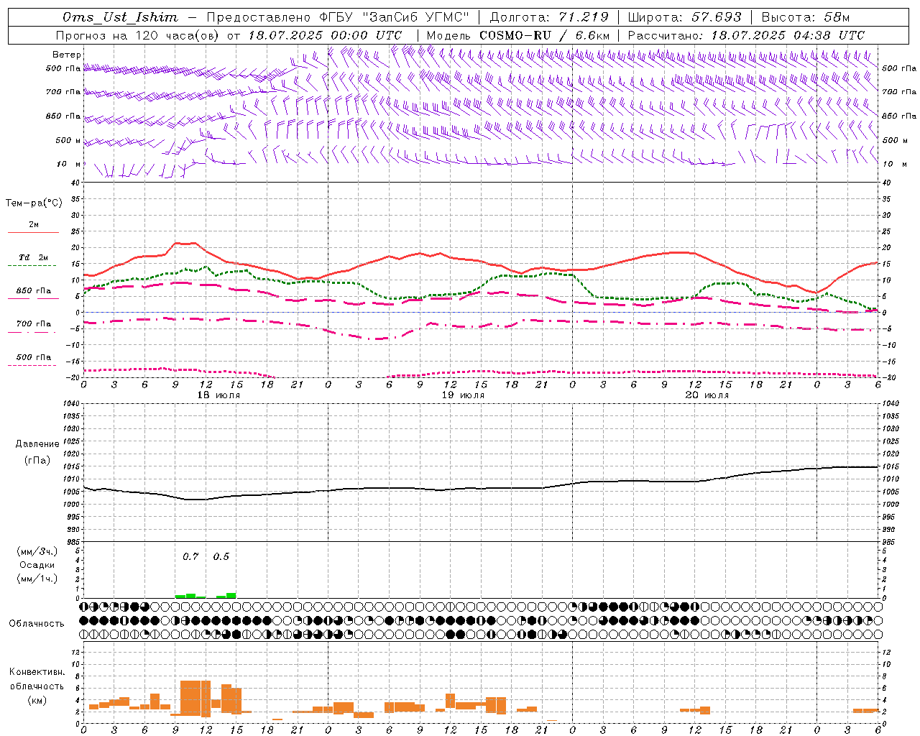Click the Ветер panel label
The width and height of the screenshot is (920, 736).
67,55
